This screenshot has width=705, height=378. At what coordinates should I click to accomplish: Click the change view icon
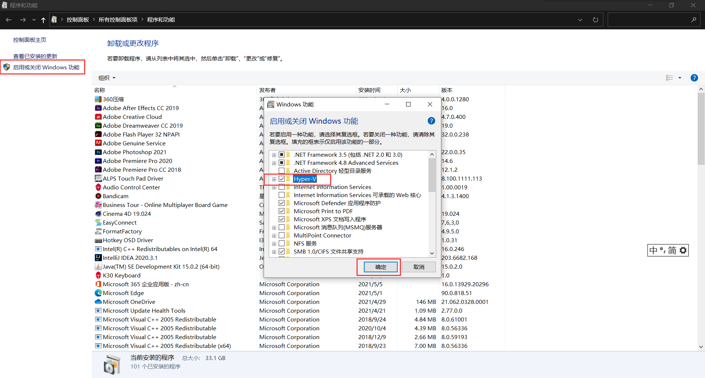pos(669,78)
